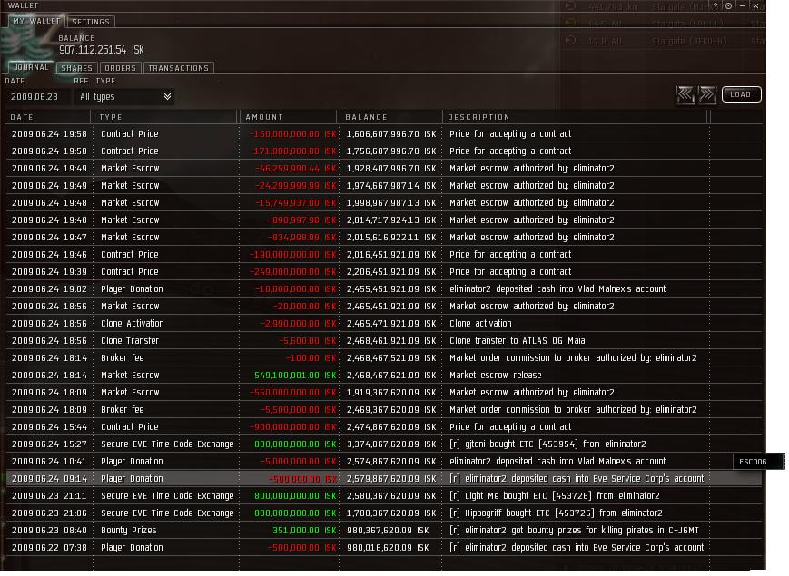Select the Clone Activation type cell
Screen dimensions: 789x576
coord(133,323)
